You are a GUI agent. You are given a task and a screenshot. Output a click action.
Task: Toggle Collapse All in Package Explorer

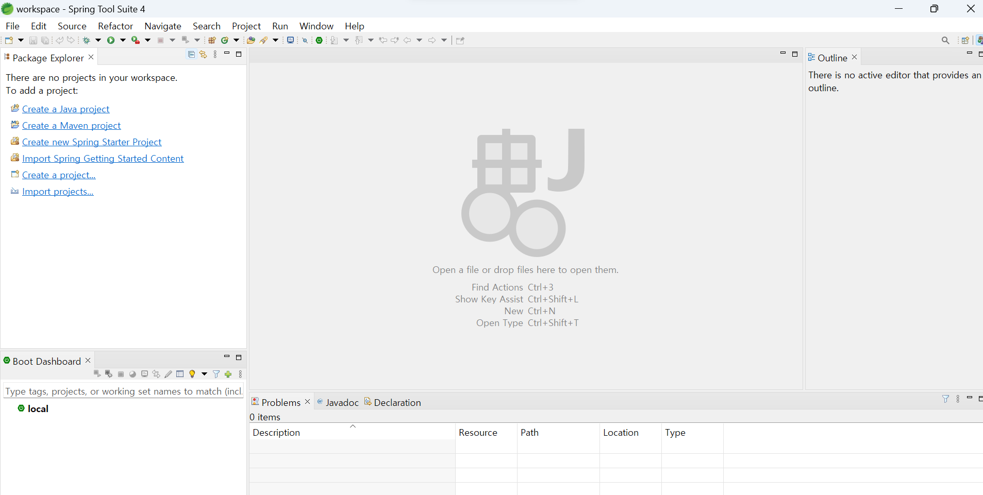(x=191, y=54)
